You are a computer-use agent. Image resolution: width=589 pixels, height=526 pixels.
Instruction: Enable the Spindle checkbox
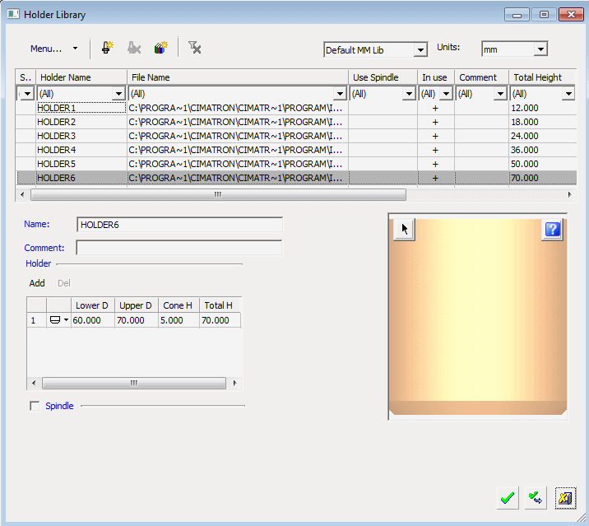click(35, 406)
